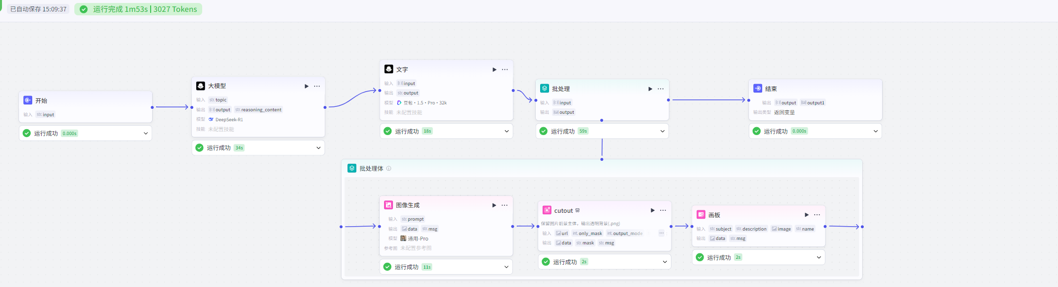The height and width of the screenshot is (287, 1058).
Task: Click the 开始 node icon
Action: point(28,100)
